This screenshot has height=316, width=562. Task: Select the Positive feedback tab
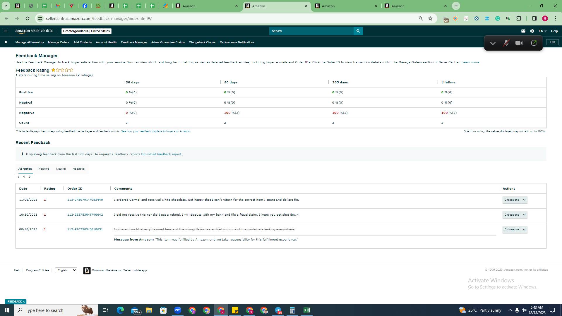point(44,169)
